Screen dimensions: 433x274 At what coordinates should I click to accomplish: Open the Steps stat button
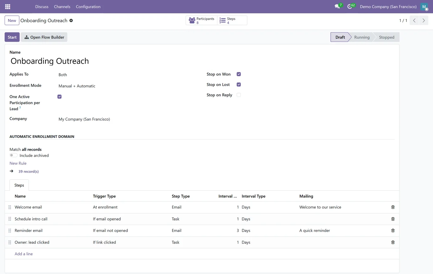232,20
